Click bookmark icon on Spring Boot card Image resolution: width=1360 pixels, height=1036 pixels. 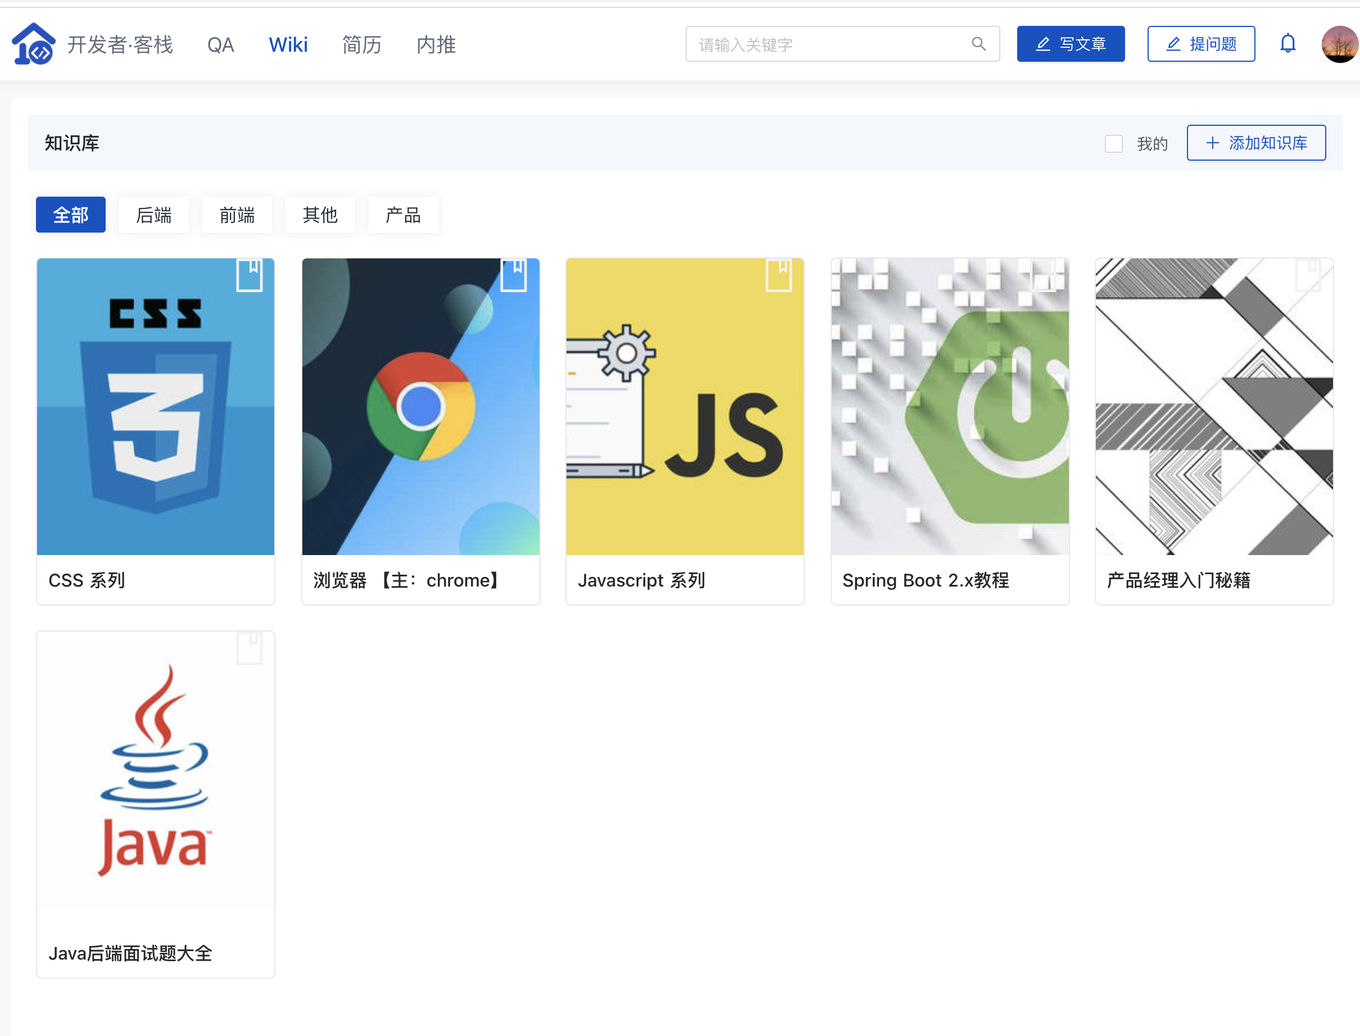click(x=1044, y=275)
